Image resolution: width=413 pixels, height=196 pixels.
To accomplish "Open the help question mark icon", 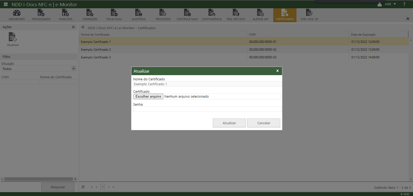I will pyautogui.click(x=404, y=4).
